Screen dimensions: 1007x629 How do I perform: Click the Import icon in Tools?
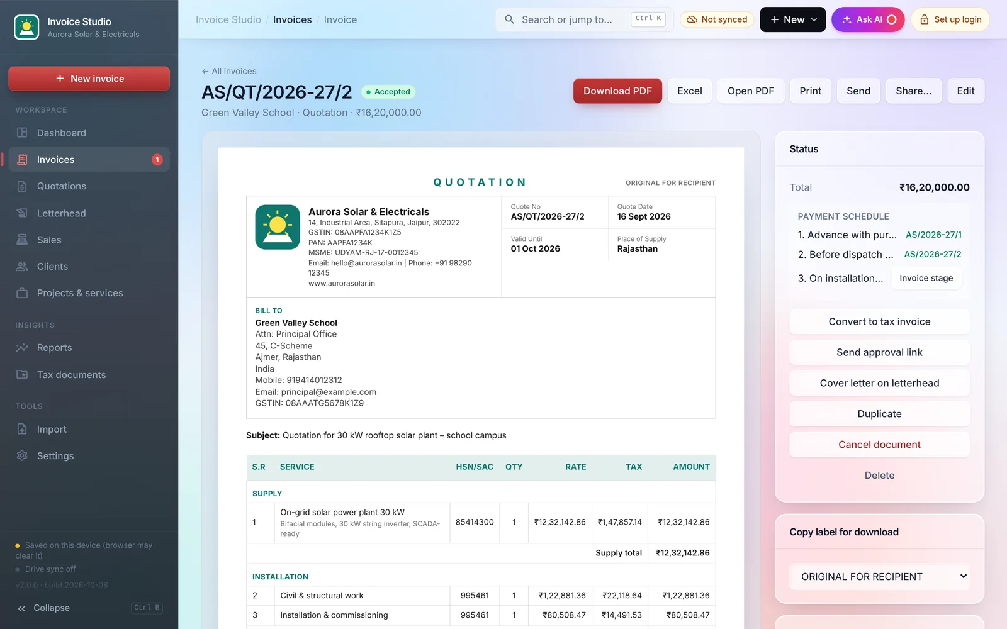(22, 429)
